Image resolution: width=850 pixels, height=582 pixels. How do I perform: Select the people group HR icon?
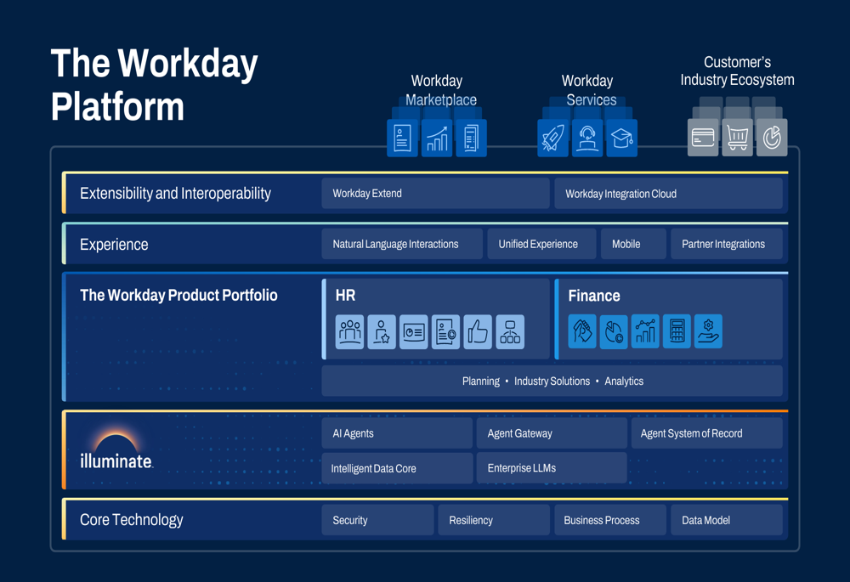349,331
